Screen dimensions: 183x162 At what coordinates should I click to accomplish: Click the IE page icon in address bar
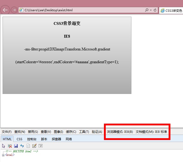click(21, 10)
